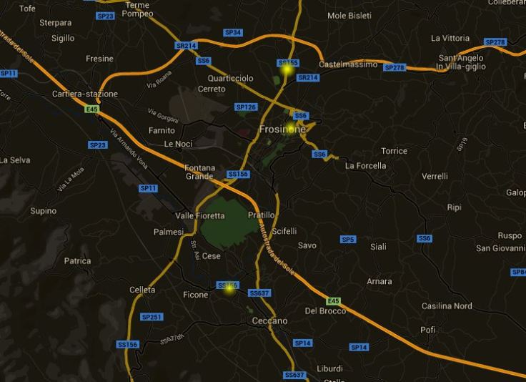
Task: Select the Ceccano town label
Action: point(269,321)
